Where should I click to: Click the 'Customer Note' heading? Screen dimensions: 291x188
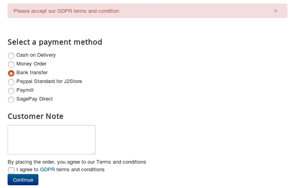pos(36,116)
